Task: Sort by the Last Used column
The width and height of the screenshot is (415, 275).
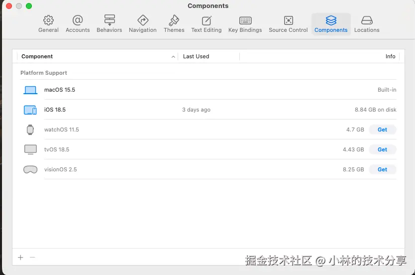Action: (x=196, y=56)
